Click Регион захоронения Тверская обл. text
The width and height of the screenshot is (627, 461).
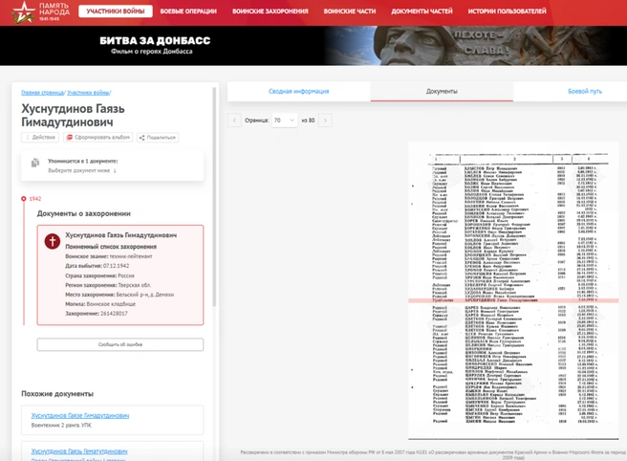point(108,285)
